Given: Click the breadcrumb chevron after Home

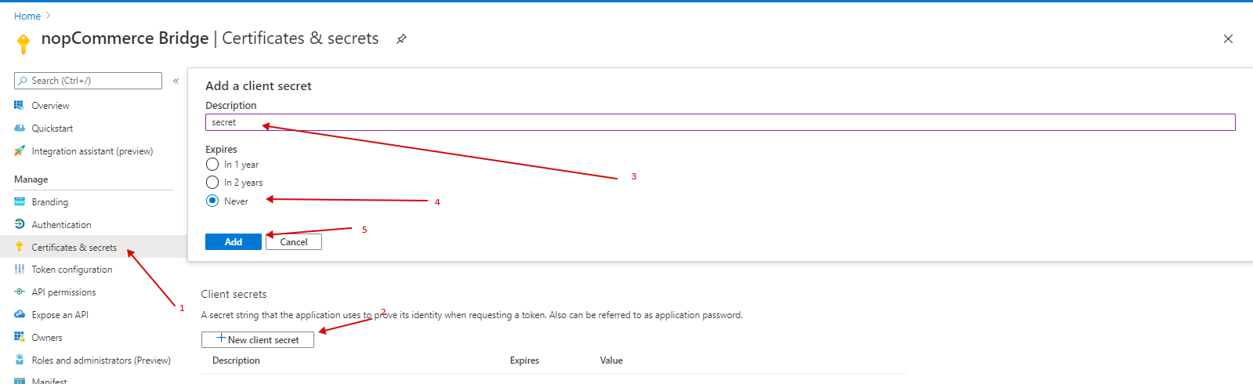Looking at the screenshot, I should 48,16.
